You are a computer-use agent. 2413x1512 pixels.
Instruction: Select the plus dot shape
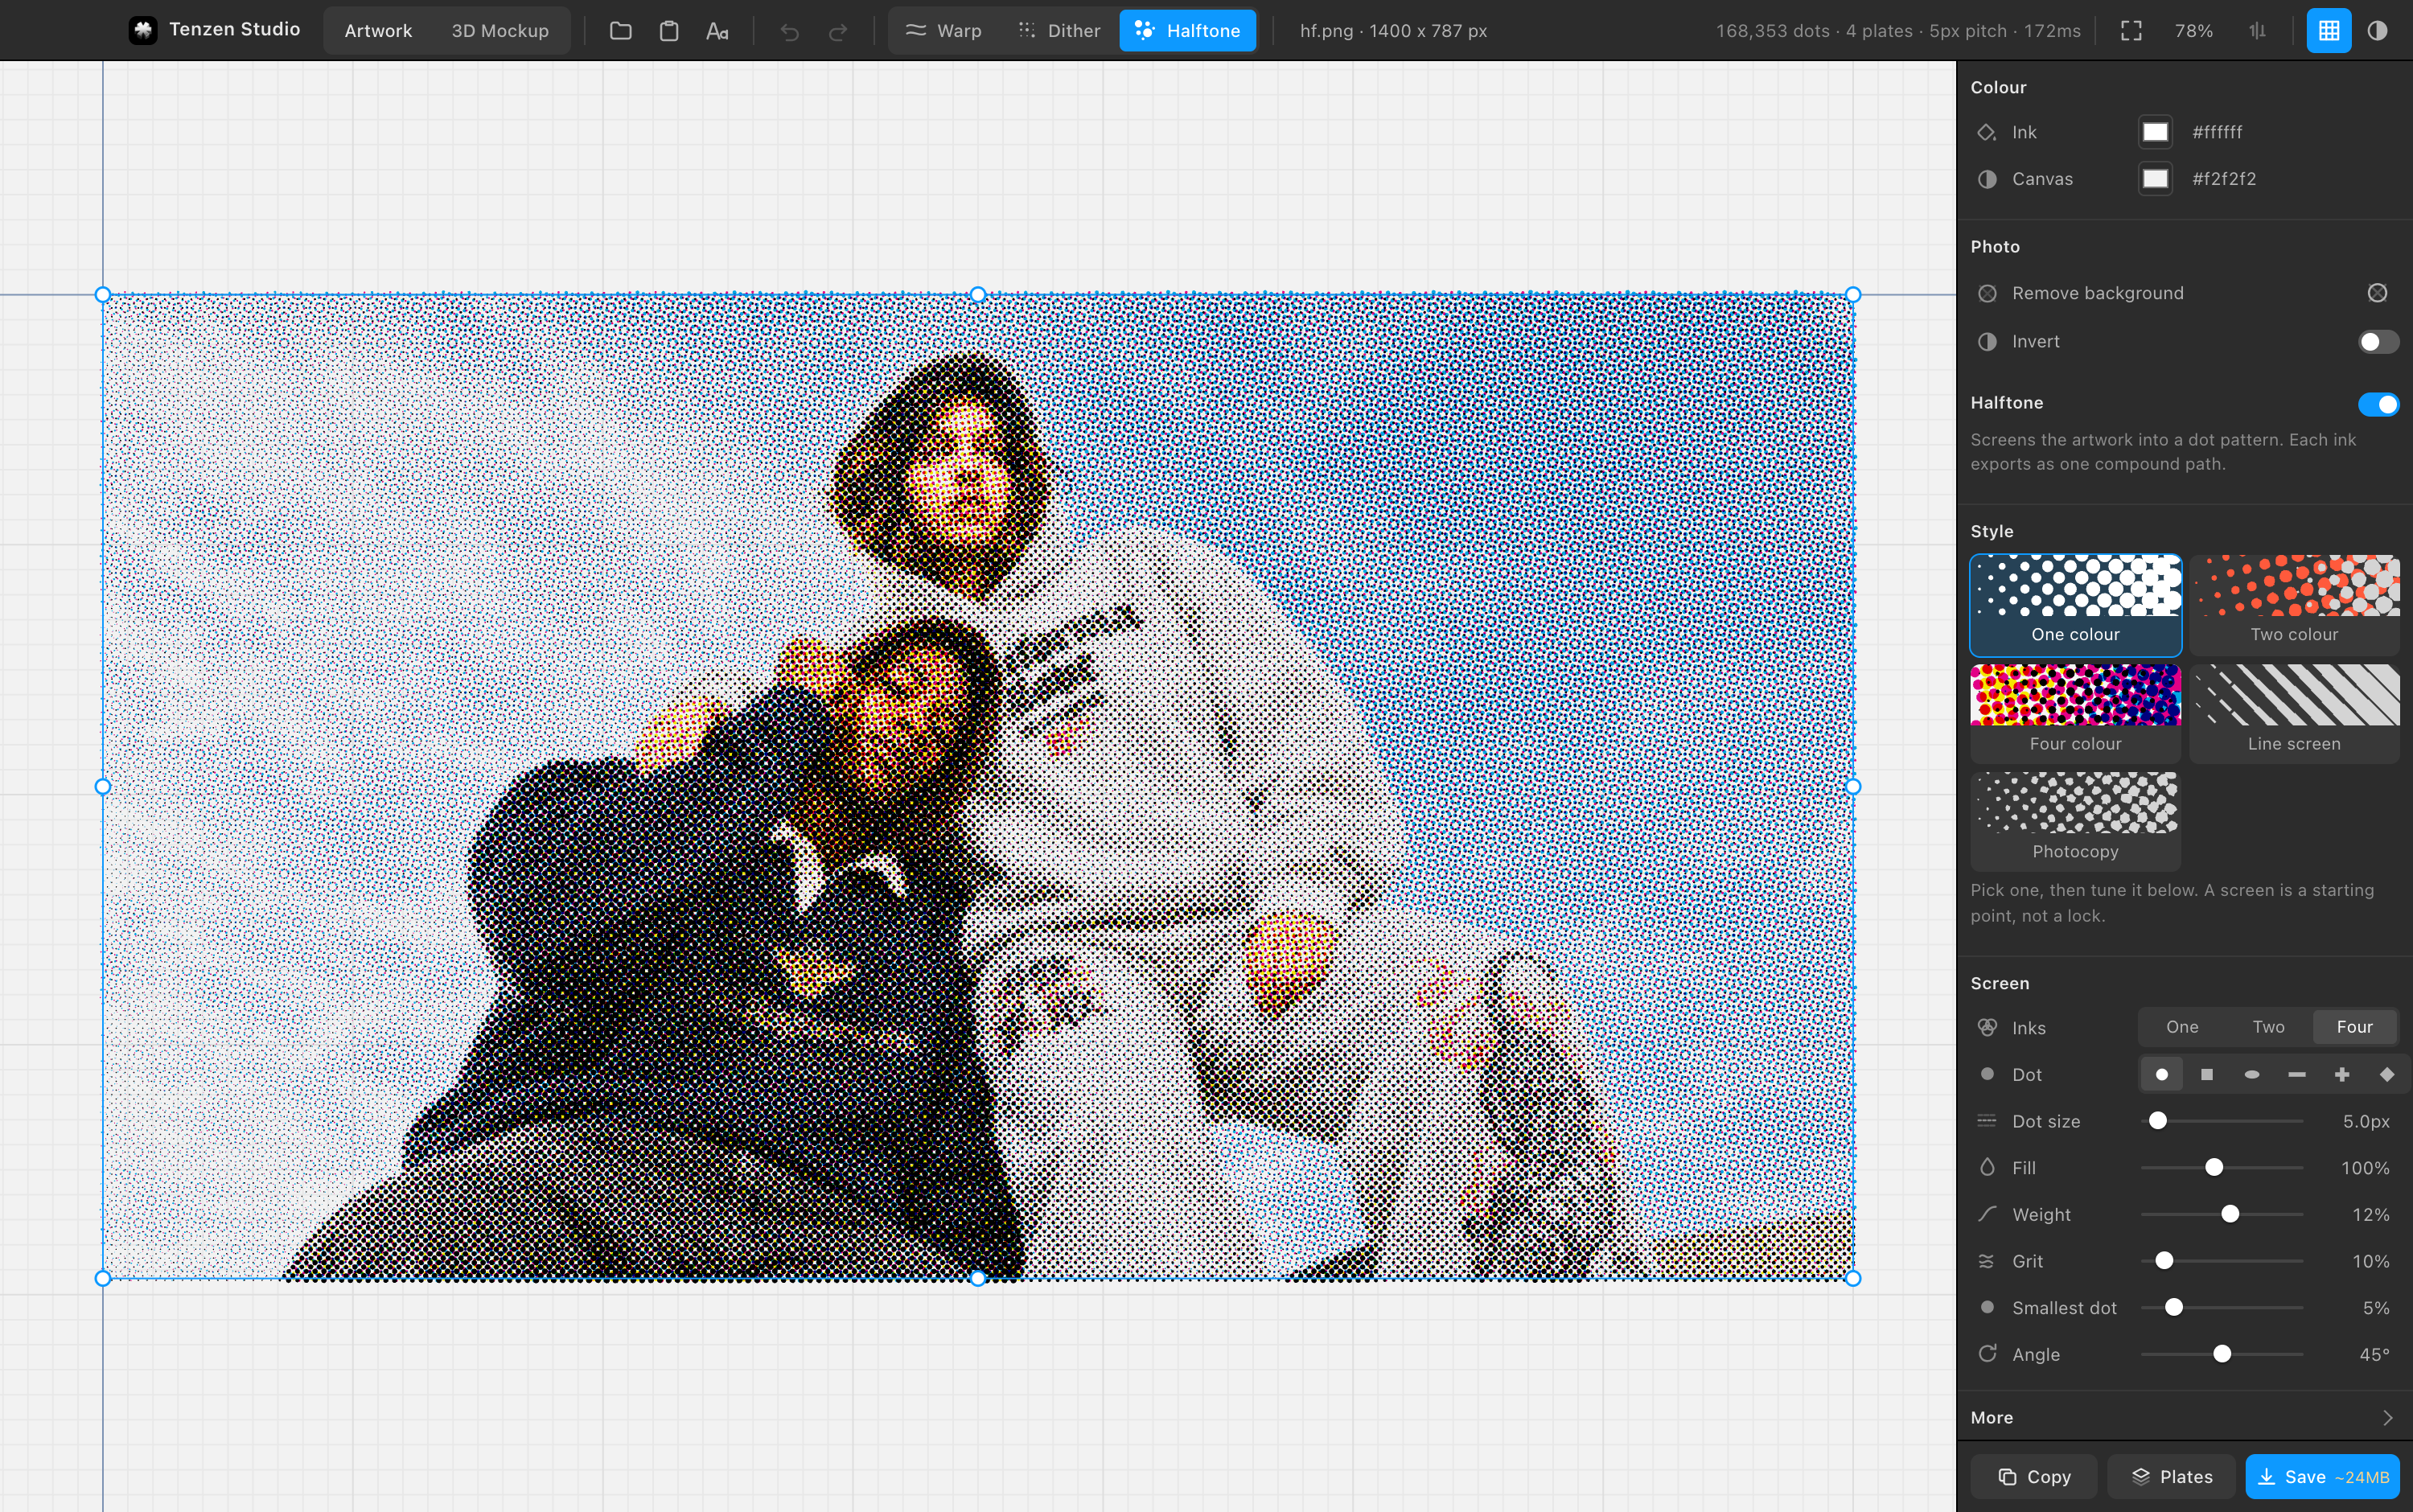tap(2342, 1075)
